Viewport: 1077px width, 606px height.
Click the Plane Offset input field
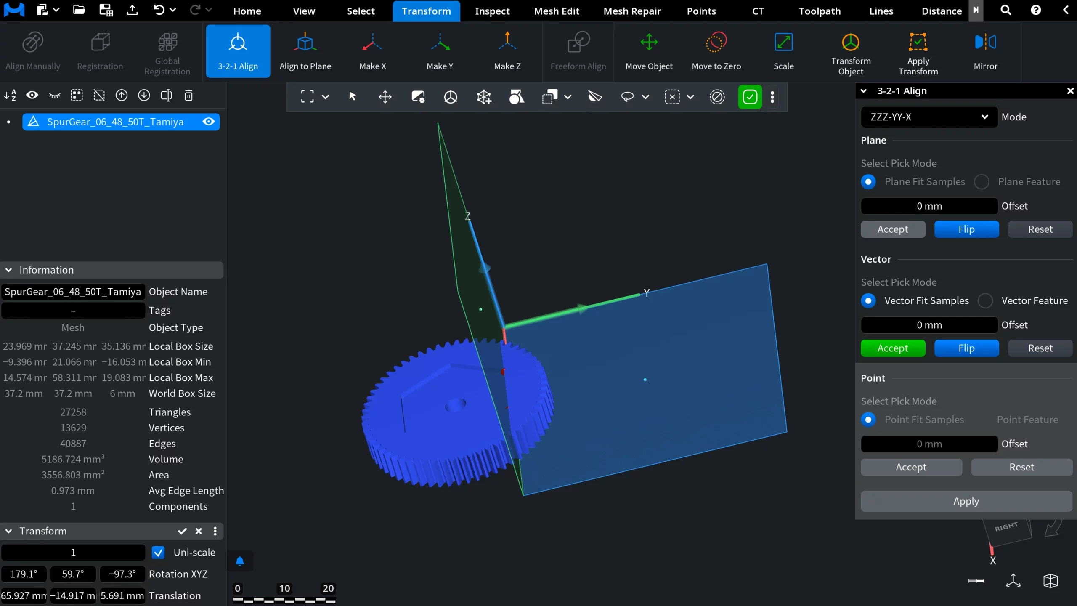929,206
